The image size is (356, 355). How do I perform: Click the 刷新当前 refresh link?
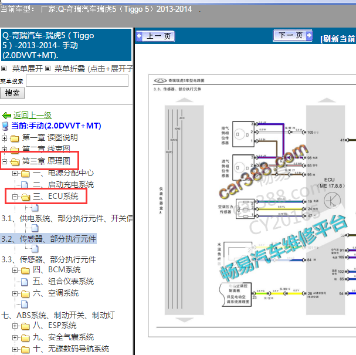coord(338,39)
